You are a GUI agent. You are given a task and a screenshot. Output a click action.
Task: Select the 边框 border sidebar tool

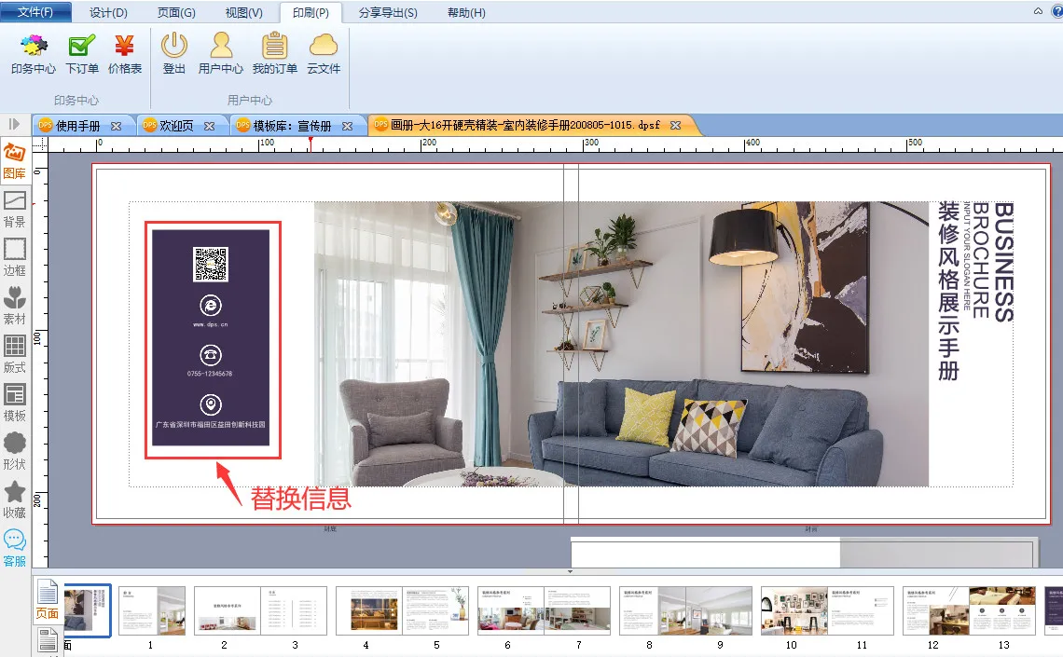(14, 258)
